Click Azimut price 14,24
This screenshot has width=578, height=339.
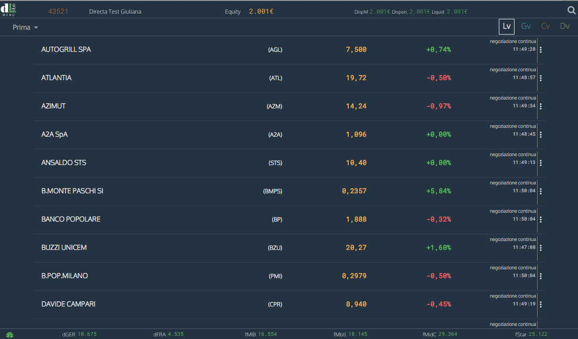356,106
